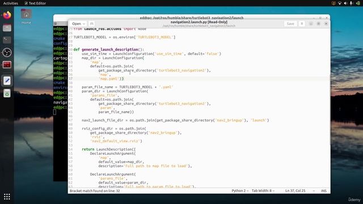Click the Bracket match found status message
Image resolution: width=363 pixels, height=204 pixels.
pos(95,191)
